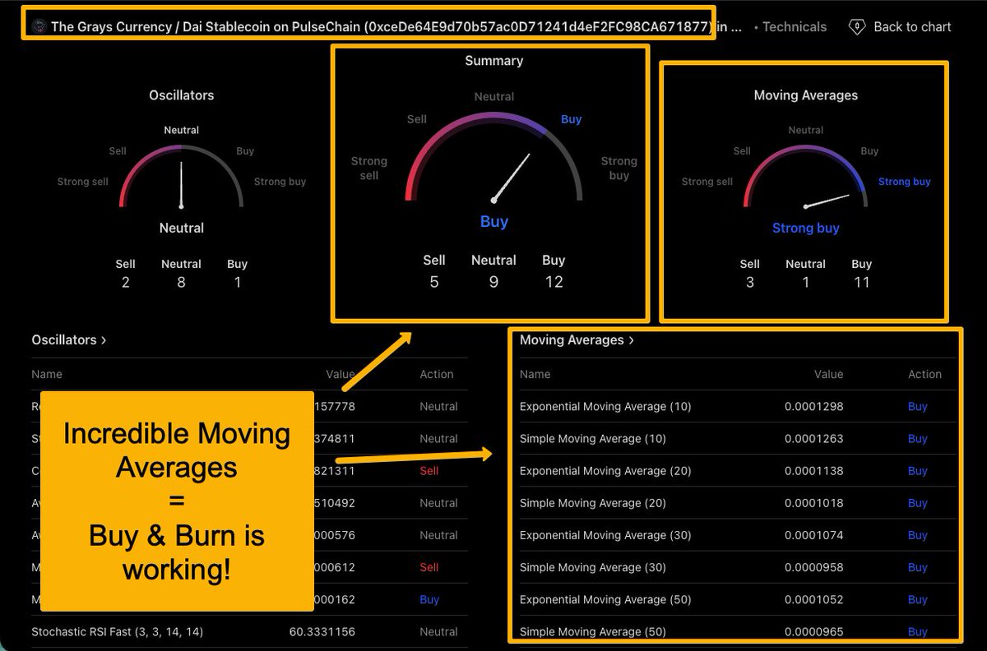Click Summary Sell count 5
The width and height of the screenshot is (987, 651).
coord(433,282)
